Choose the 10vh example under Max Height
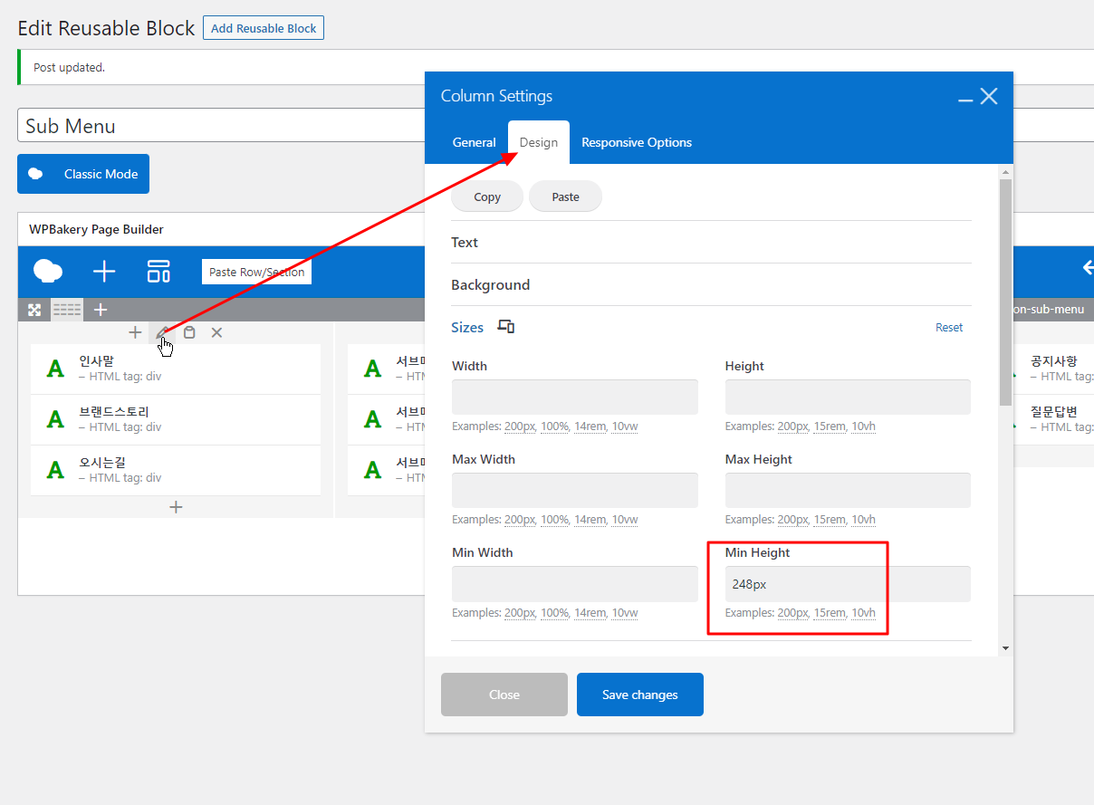The width and height of the screenshot is (1094, 805). click(x=863, y=520)
